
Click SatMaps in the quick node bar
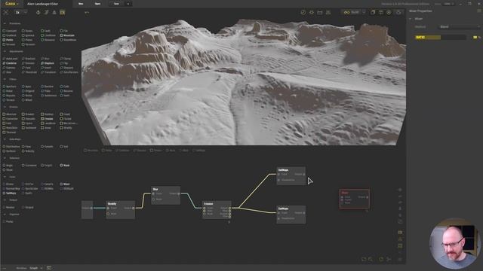[x=199, y=151]
